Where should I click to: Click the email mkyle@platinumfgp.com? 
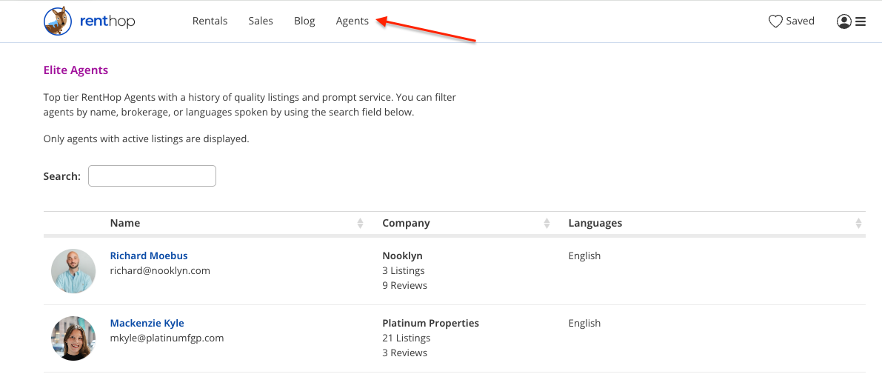[167, 338]
